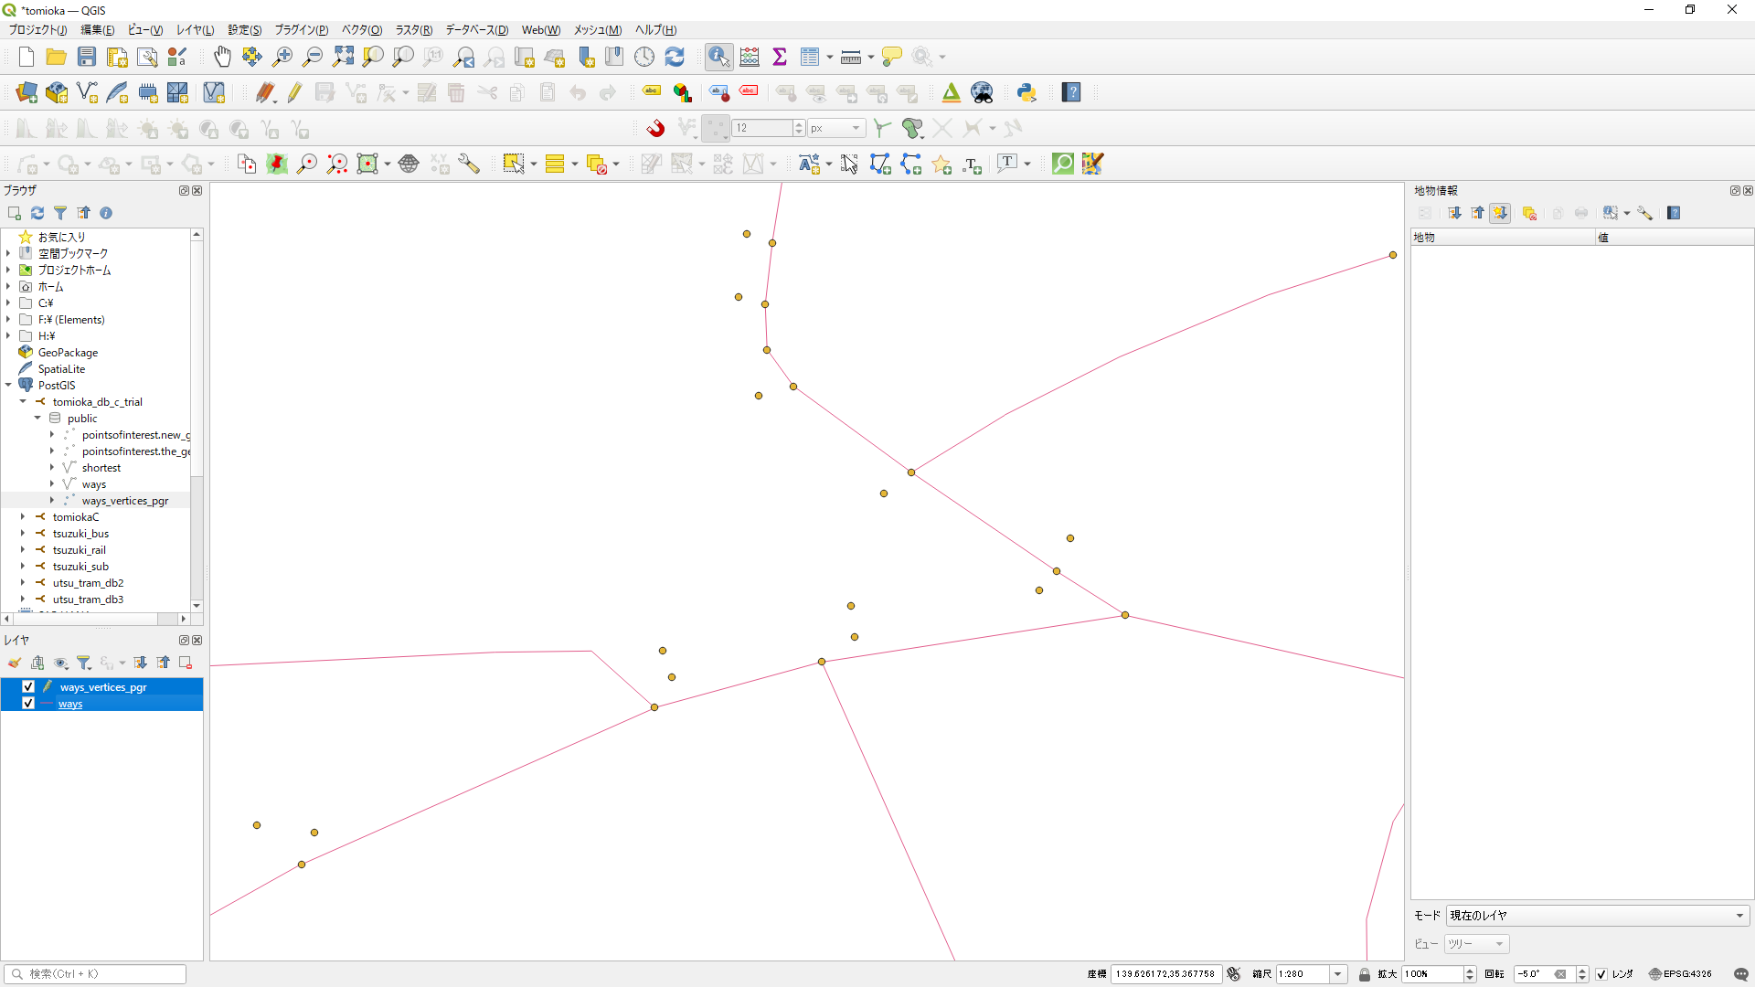
Task: Click the Save Project icon
Action: click(x=87, y=57)
